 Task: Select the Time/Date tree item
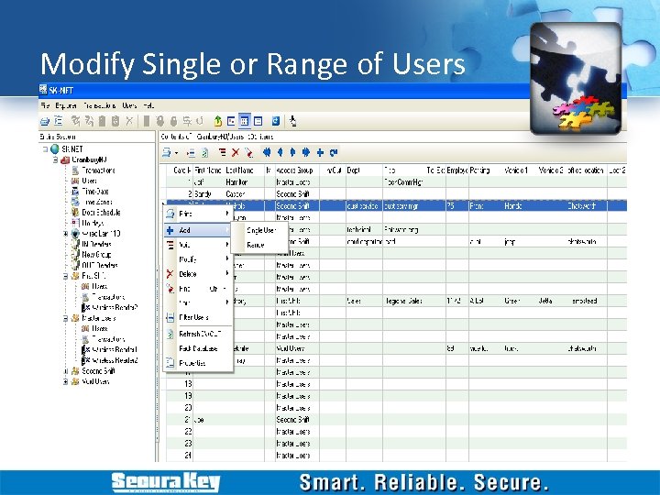(95, 191)
